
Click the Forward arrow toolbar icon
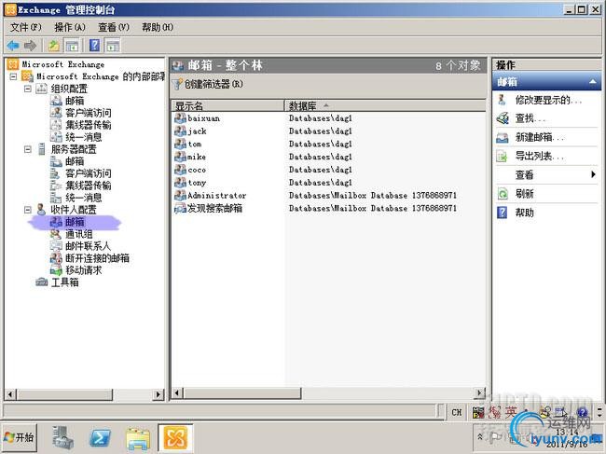[30, 46]
